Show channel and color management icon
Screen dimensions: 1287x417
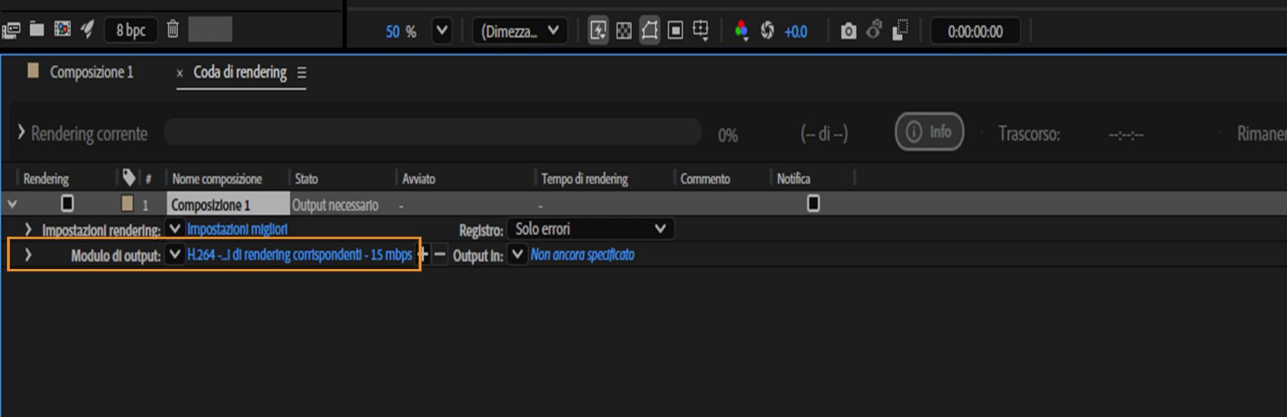(x=741, y=31)
